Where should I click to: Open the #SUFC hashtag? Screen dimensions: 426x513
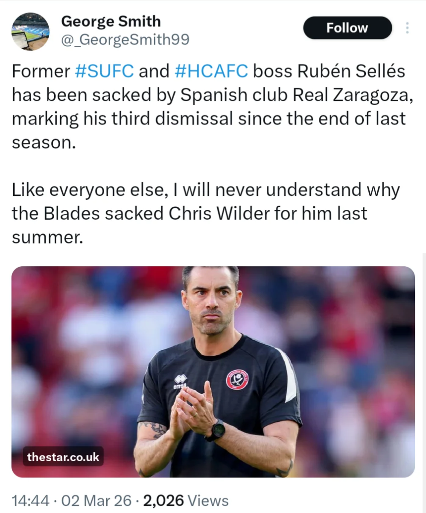(104, 71)
